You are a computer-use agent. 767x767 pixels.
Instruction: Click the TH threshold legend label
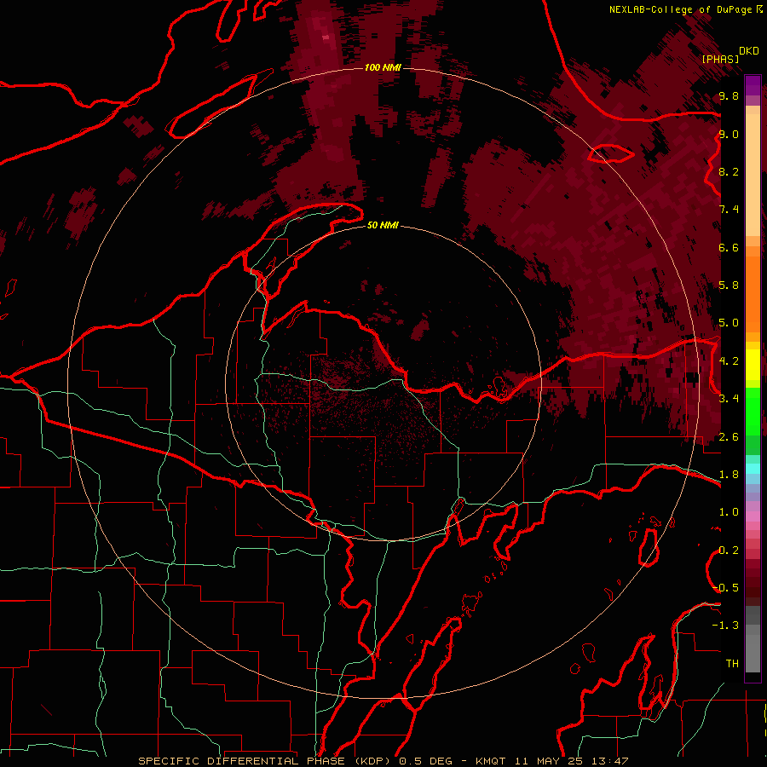pyautogui.click(x=732, y=664)
